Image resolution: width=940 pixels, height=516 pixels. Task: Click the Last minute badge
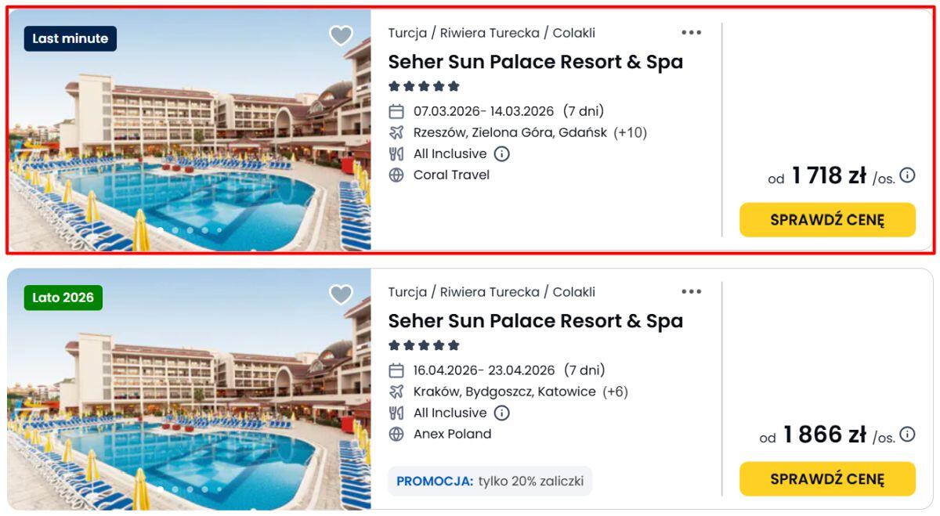pyautogui.click(x=70, y=38)
